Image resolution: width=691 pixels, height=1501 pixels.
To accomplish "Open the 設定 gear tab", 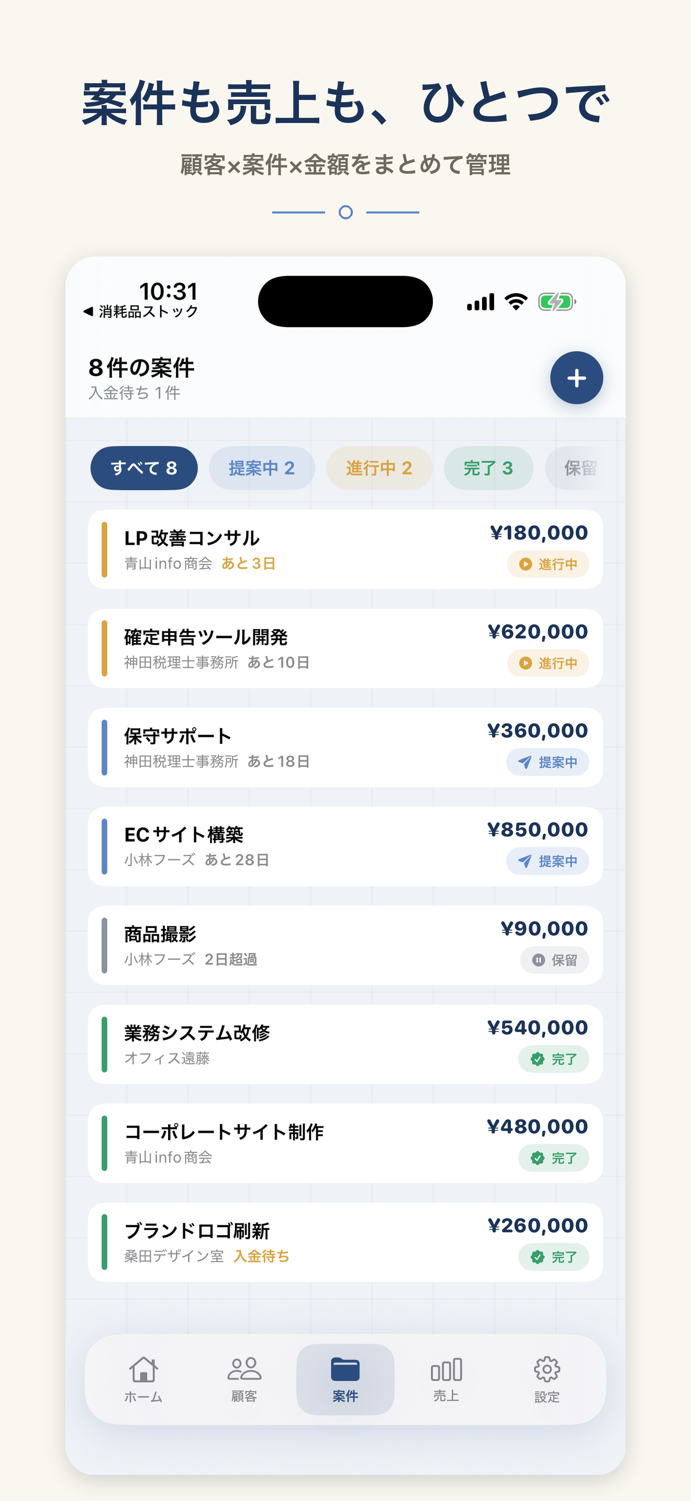I will 547,1379.
